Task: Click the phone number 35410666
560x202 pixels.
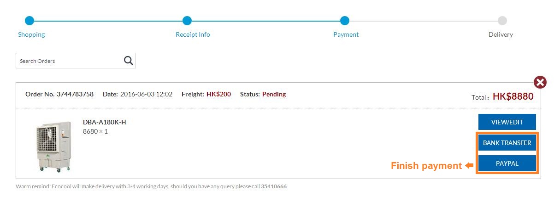Action: click(274, 187)
